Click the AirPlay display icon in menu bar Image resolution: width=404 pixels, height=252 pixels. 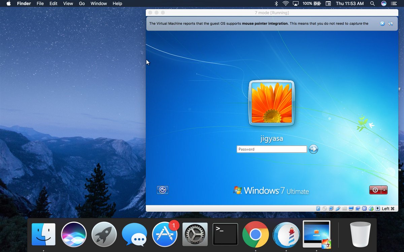(x=296, y=3)
